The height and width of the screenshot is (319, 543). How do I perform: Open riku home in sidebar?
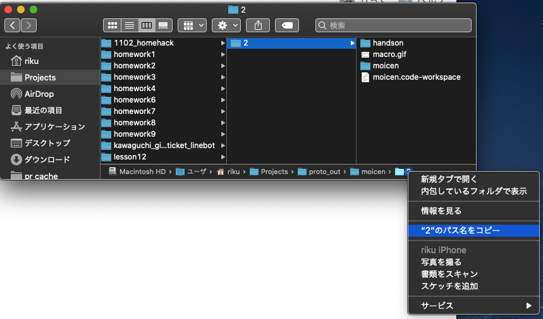(x=50, y=61)
